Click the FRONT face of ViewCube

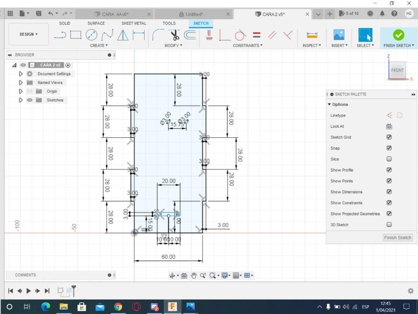point(397,70)
